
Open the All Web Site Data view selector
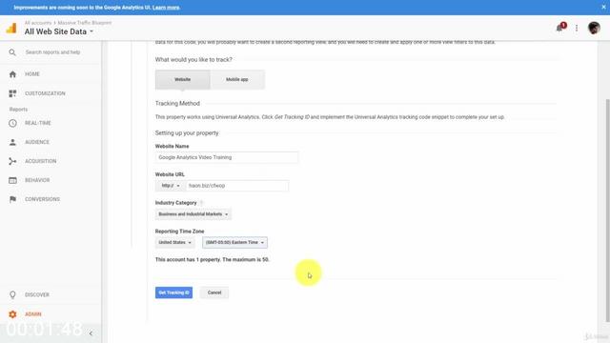pyautogui.click(x=59, y=31)
